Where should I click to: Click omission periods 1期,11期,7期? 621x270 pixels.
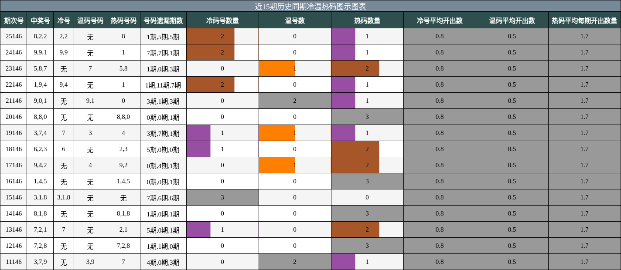pyautogui.click(x=163, y=85)
